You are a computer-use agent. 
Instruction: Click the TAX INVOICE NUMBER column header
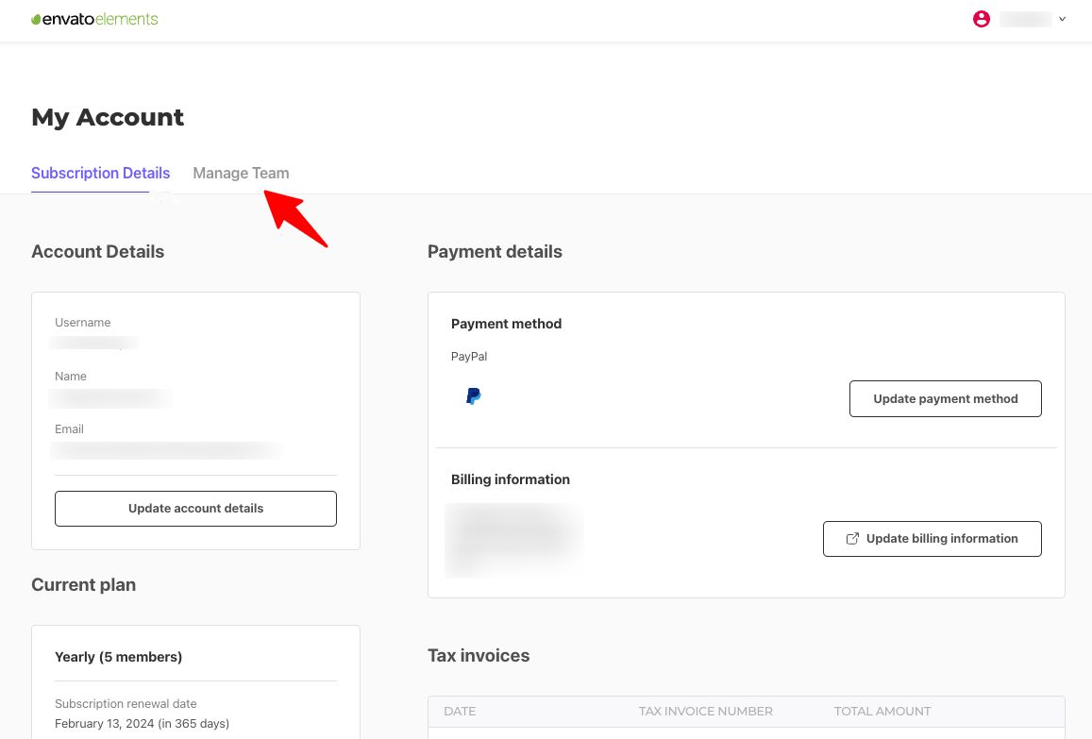tap(705, 711)
